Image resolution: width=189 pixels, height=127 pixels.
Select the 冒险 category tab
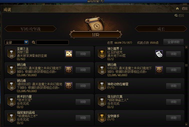pyautogui.click(x=96, y=35)
